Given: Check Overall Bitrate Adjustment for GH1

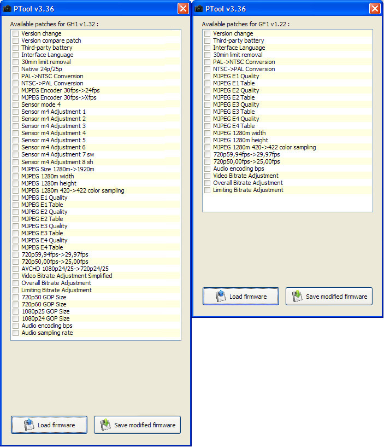Looking at the screenshot, I should [x=16, y=283].
